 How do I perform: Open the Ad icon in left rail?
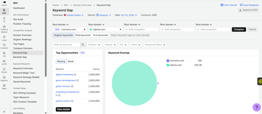click(x=4, y=55)
